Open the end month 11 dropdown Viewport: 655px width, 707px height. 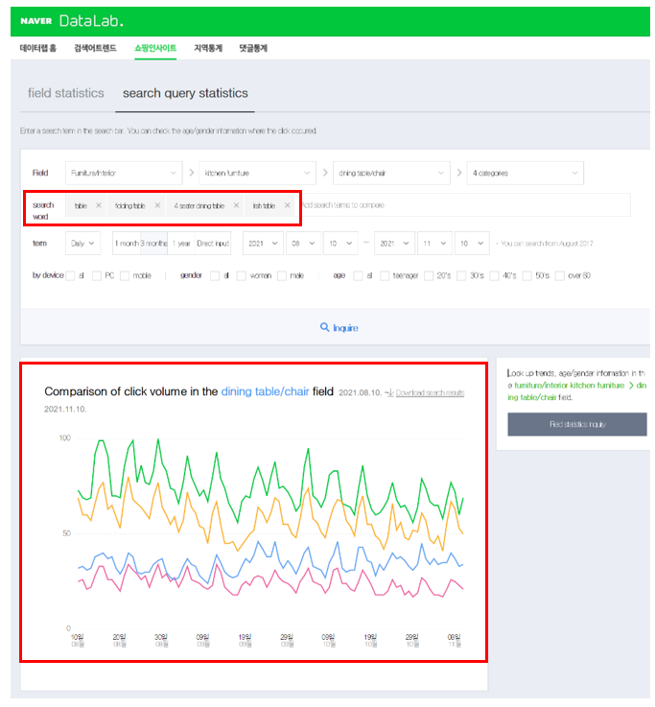[x=434, y=244]
